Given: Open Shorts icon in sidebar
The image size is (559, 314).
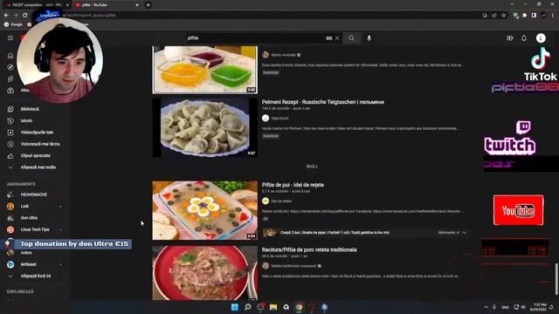Looking at the screenshot, I should coord(10,78).
